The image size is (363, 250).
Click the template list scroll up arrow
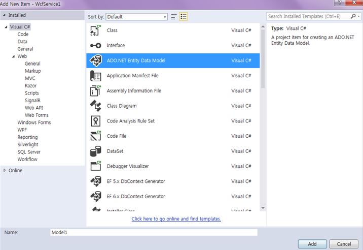[x=263, y=27]
